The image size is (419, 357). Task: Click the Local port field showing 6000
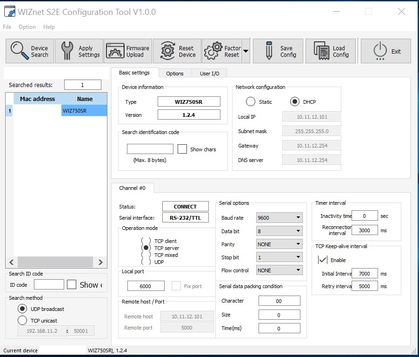pos(146,286)
